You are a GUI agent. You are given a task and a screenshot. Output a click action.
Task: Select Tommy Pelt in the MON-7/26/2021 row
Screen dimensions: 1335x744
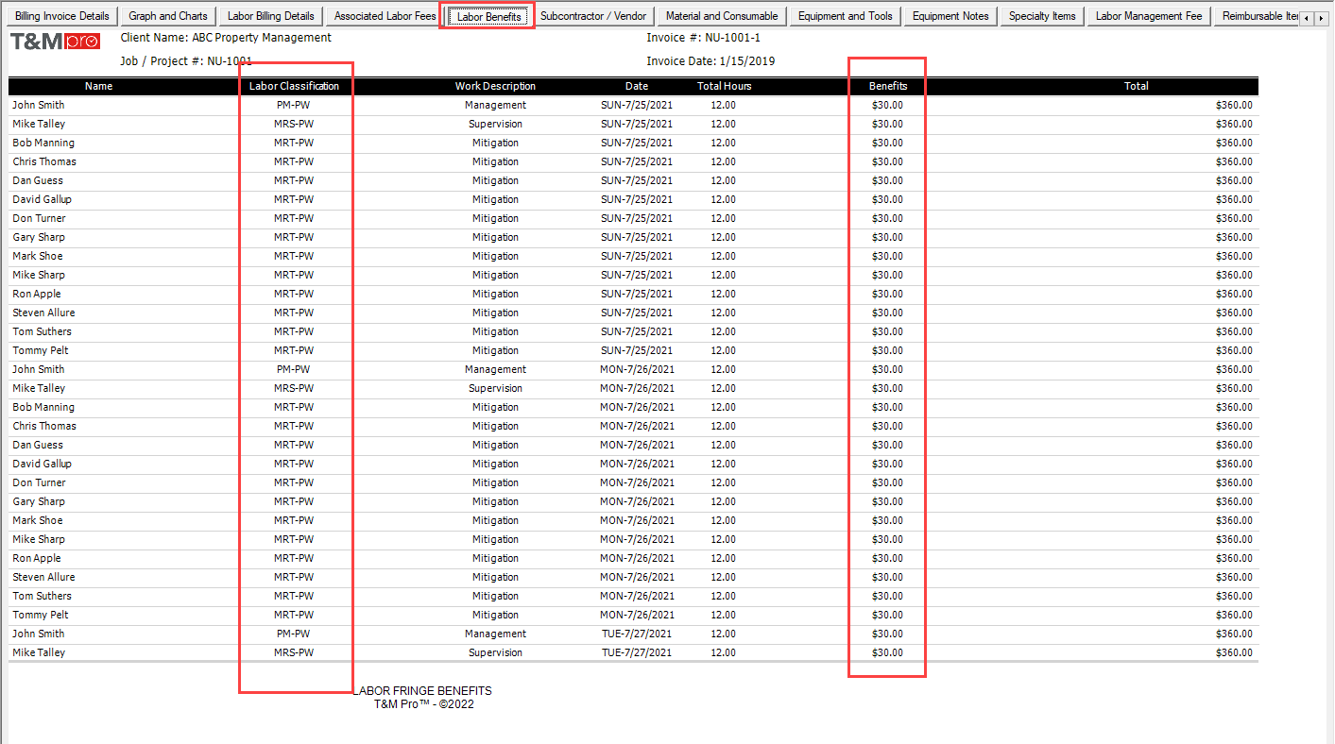coord(41,615)
